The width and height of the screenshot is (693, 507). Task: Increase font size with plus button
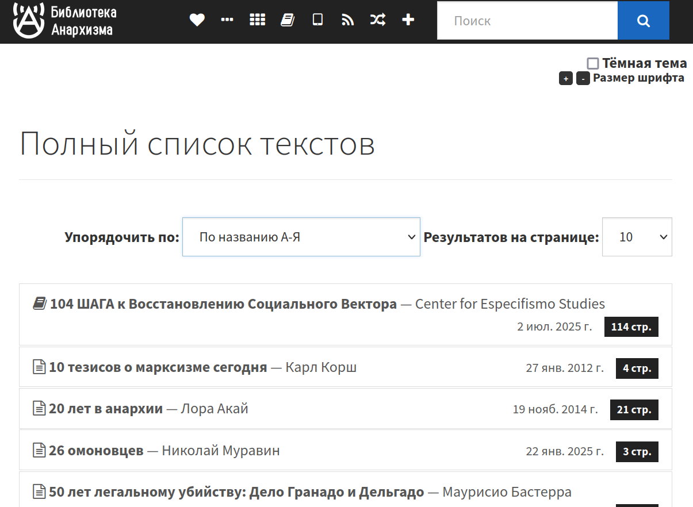pyautogui.click(x=566, y=79)
